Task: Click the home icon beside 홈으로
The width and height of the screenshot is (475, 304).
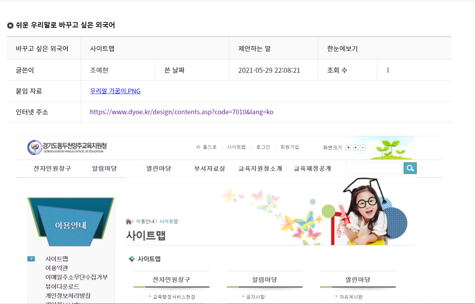Action: [198, 147]
